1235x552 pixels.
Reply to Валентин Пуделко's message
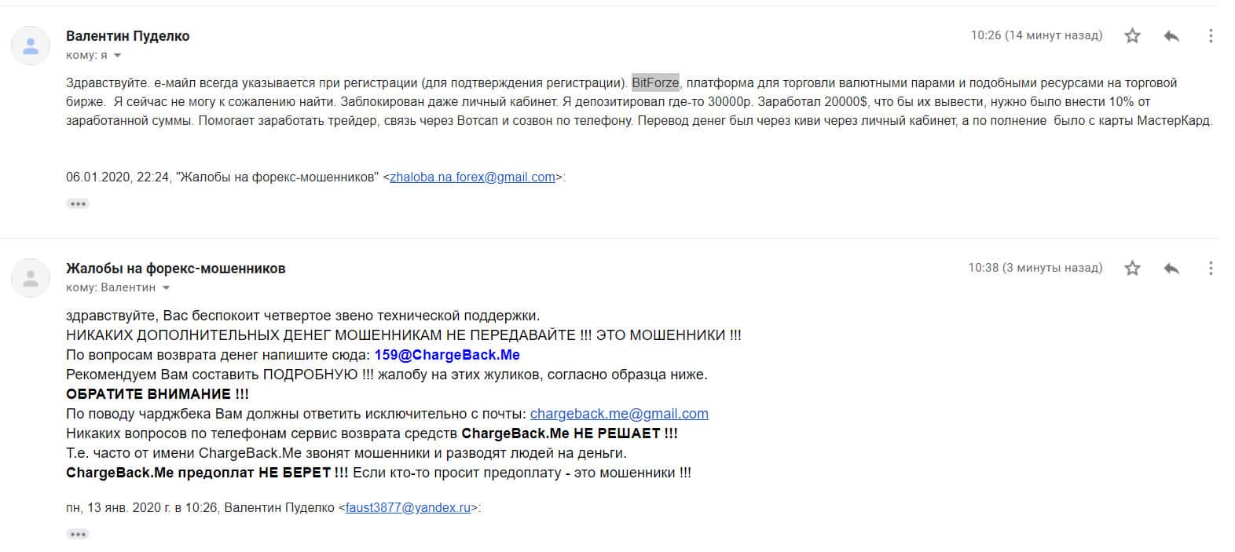(1171, 35)
